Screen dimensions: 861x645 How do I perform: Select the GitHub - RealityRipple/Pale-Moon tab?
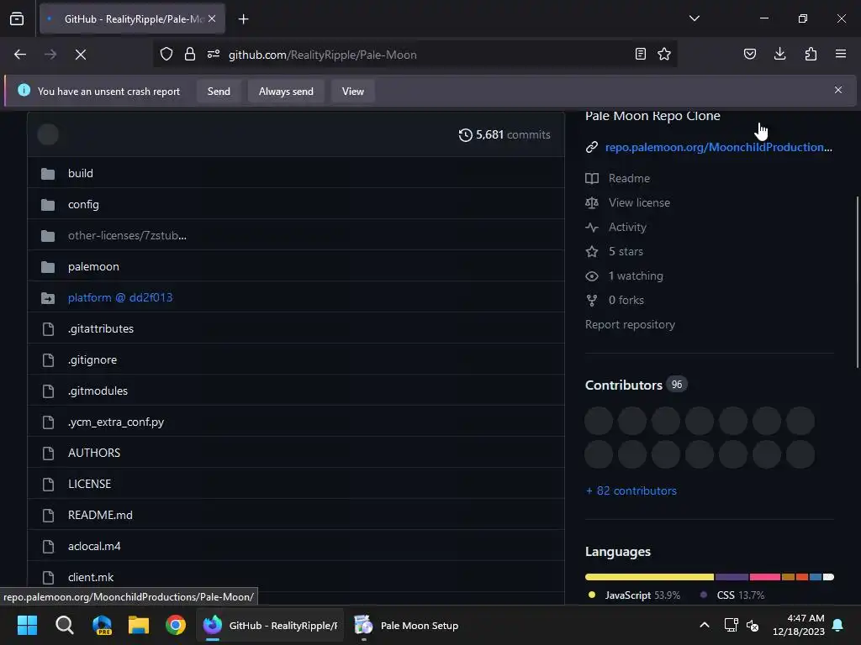(x=132, y=19)
